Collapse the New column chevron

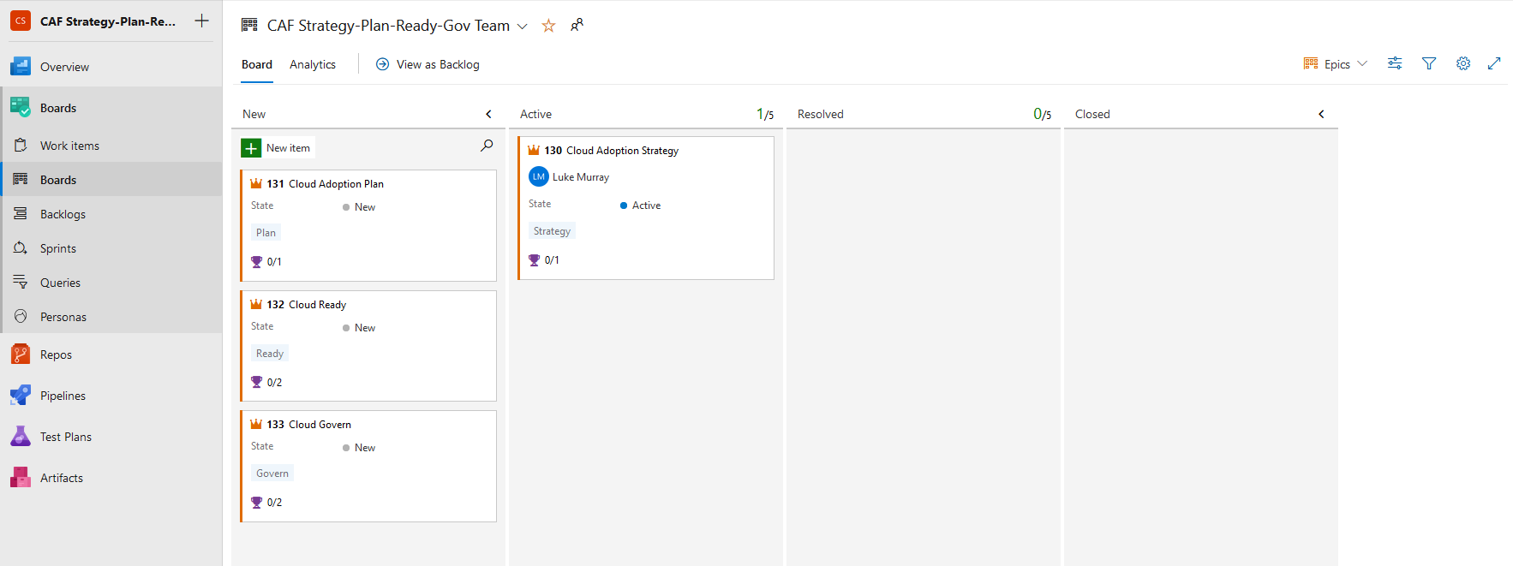coord(488,114)
